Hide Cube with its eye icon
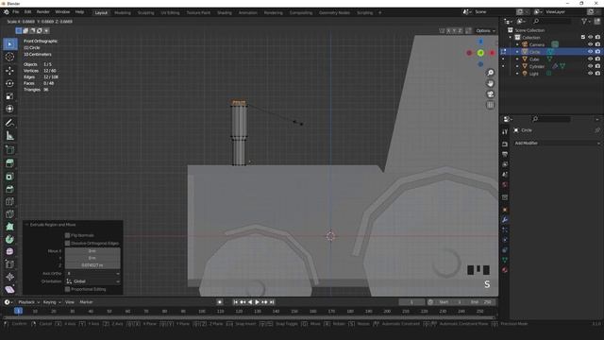The height and width of the screenshot is (340, 604). point(590,59)
